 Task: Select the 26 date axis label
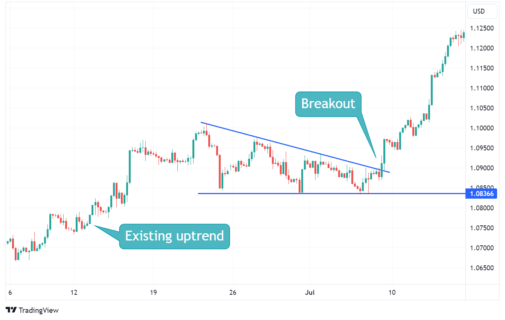point(233,292)
